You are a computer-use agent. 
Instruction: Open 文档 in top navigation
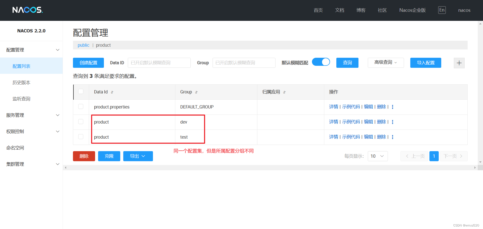point(340,10)
